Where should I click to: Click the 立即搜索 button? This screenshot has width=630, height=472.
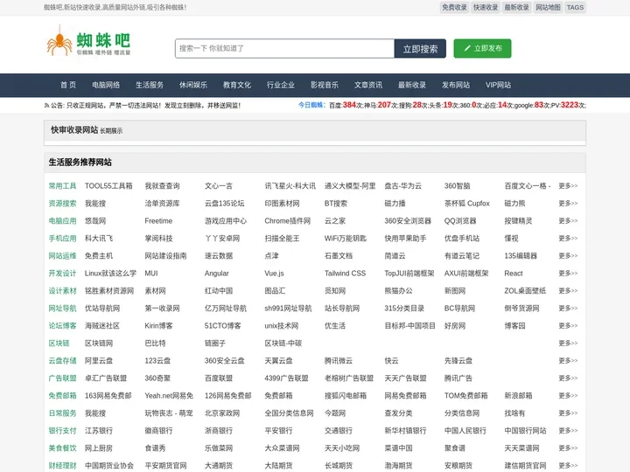(420, 49)
